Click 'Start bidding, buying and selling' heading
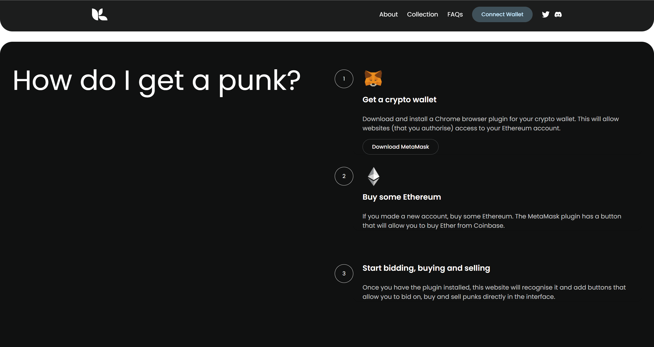654x347 pixels. [x=426, y=268]
